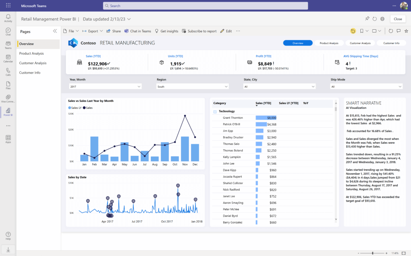Open the Ship Mode dropdown
Viewport: 411px width, 256px height.
coord(366,86)
